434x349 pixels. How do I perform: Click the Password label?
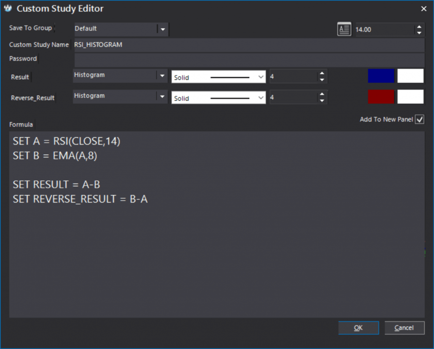[23, 59]
